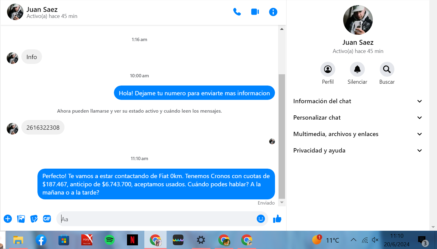Start a voice call with Juan Saez

[x=237, y=12]
